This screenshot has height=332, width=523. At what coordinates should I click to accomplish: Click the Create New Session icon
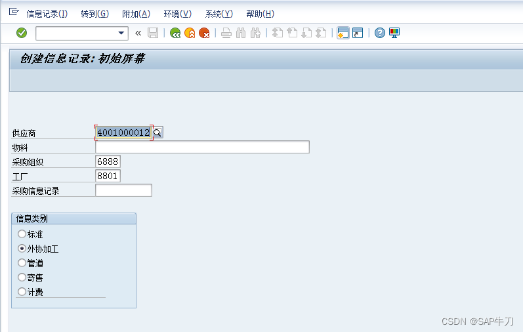[343, 33]
